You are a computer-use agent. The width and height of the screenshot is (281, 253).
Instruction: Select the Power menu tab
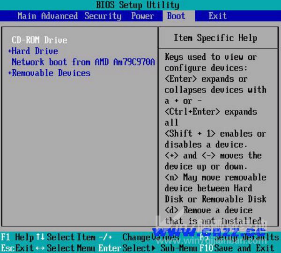[142, 16]
